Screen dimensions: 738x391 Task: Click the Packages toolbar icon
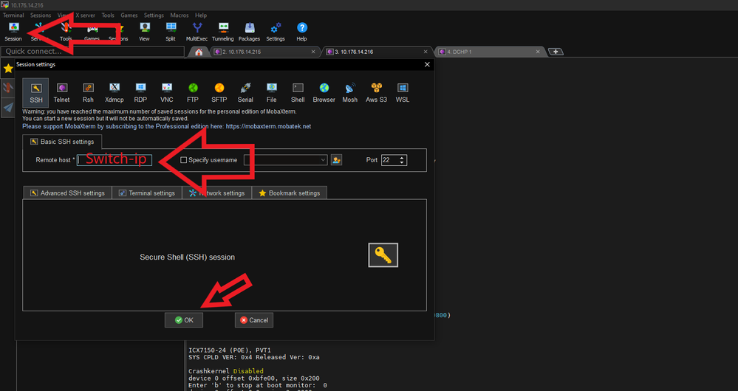[x=249, y=31]
